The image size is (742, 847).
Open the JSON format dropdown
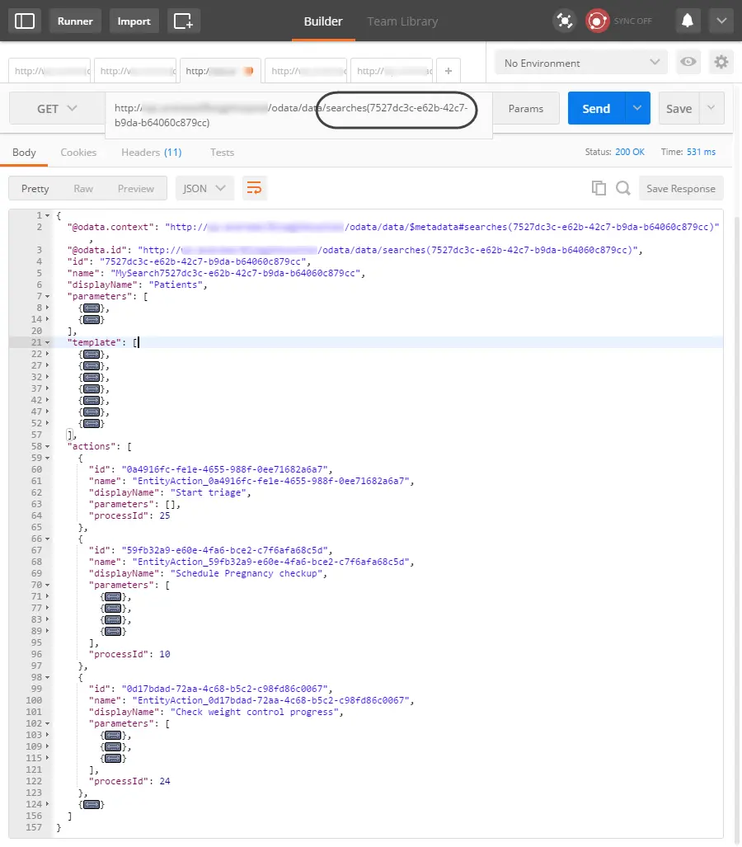204,189
